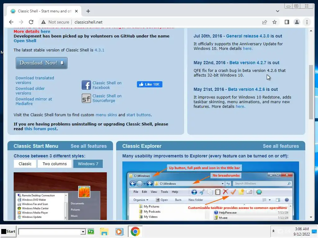Click here link in Redstone beta note
The image size is (318, 238).
240,107
